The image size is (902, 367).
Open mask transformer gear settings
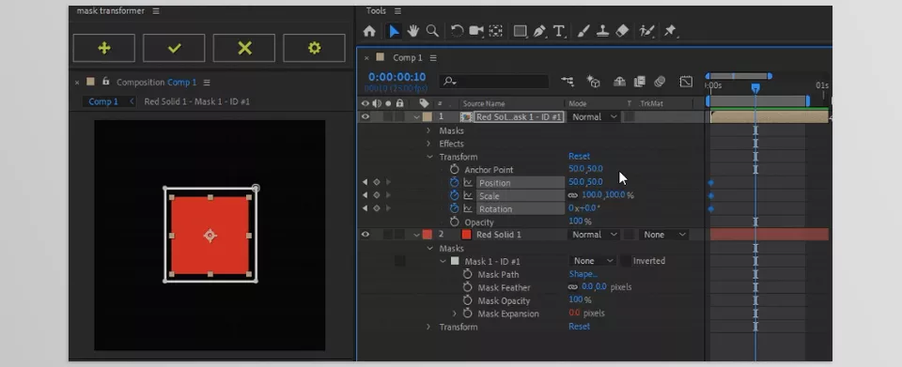[314, 48]
